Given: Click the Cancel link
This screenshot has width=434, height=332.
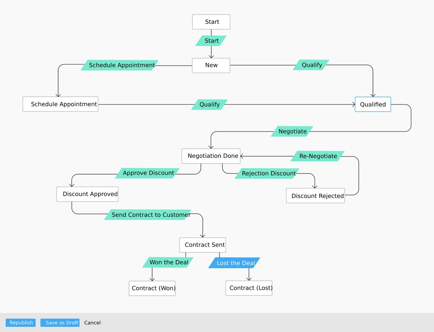Looking at the screenshot, I should tap(92, 323).
